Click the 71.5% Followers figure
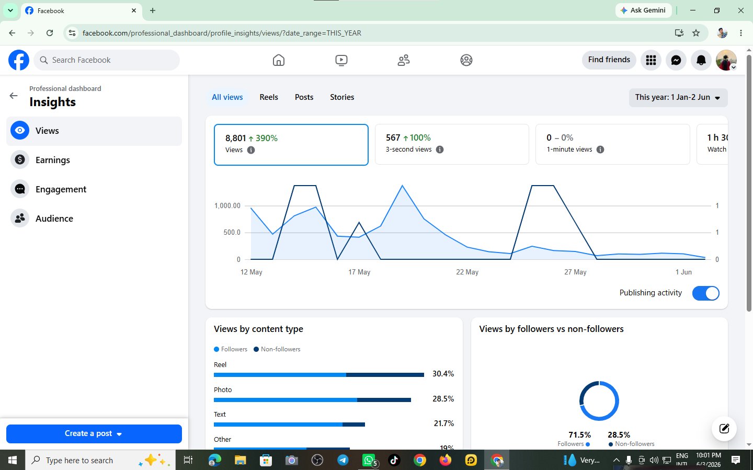753x470 pixels. [579, 435]
